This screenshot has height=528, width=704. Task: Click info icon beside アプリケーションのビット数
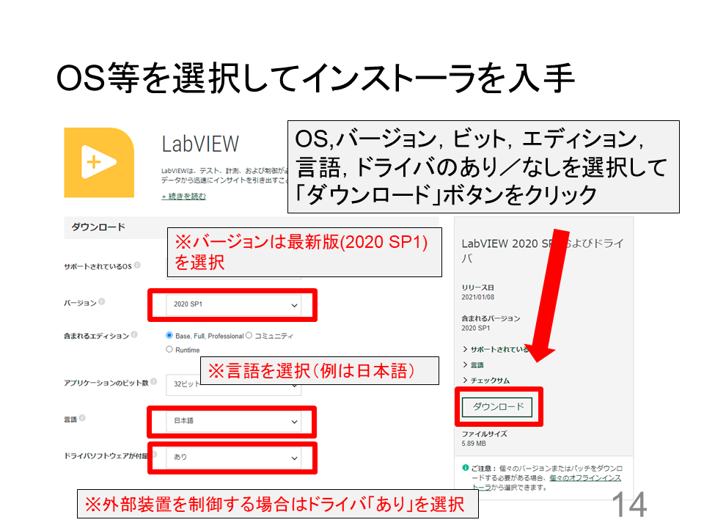(x=153, y=381)
